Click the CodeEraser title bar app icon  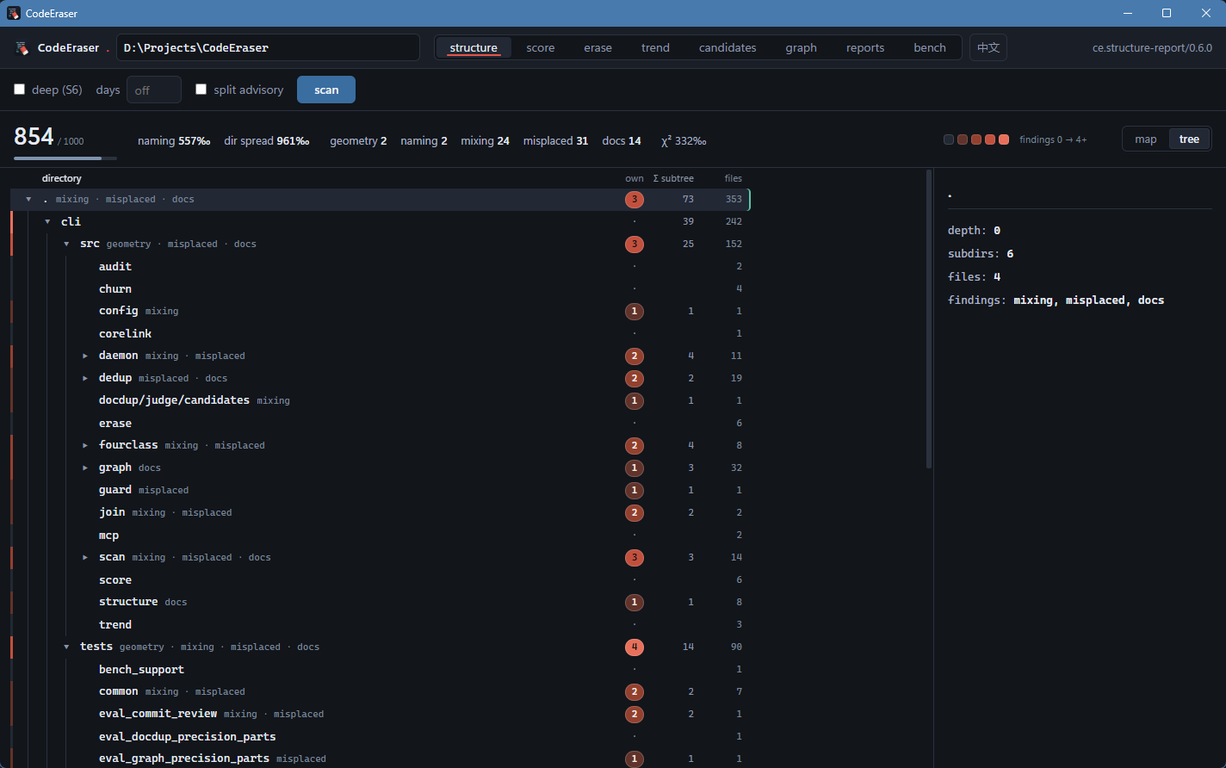point(14,13)
